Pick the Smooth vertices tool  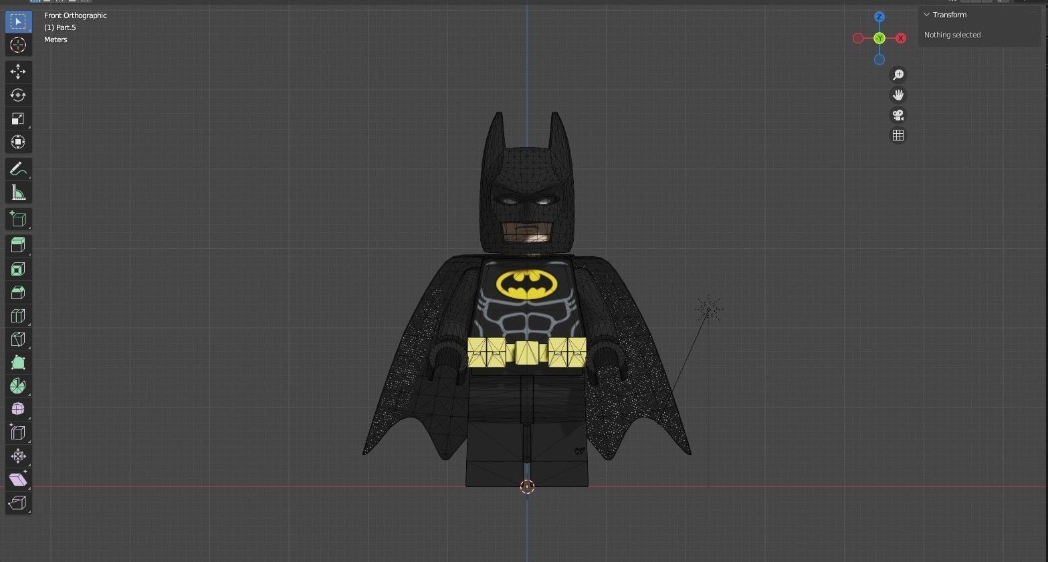click(x=18, y=409)
